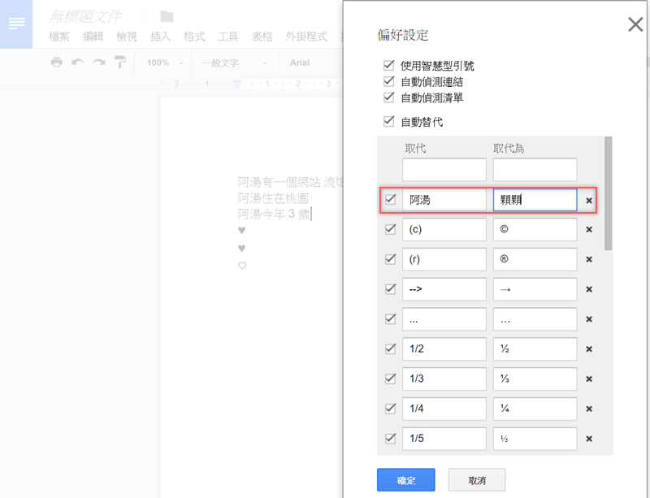Star the untitled document
The width and height of the screenshot is (650, 498).
click(145, 16)
